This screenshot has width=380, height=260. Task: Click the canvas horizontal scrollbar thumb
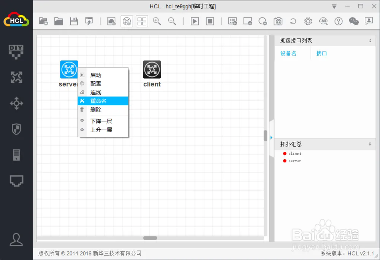tap(150, 238)
